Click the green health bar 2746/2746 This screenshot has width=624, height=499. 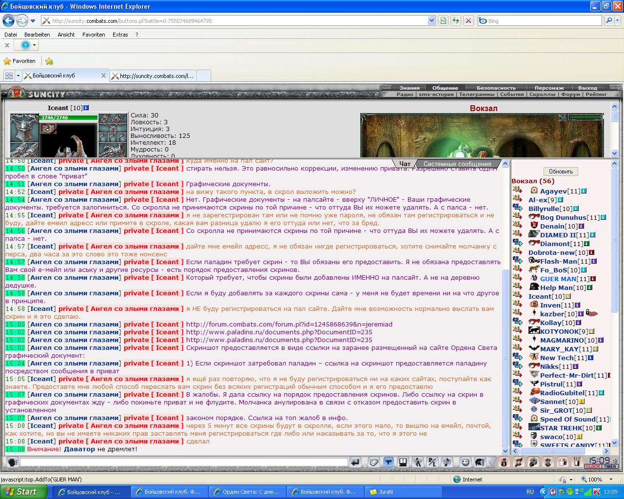pos(69,117)
